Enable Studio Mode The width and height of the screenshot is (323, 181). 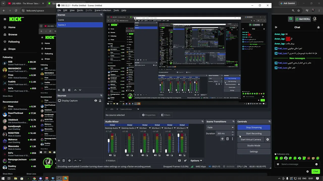(254, 146)
